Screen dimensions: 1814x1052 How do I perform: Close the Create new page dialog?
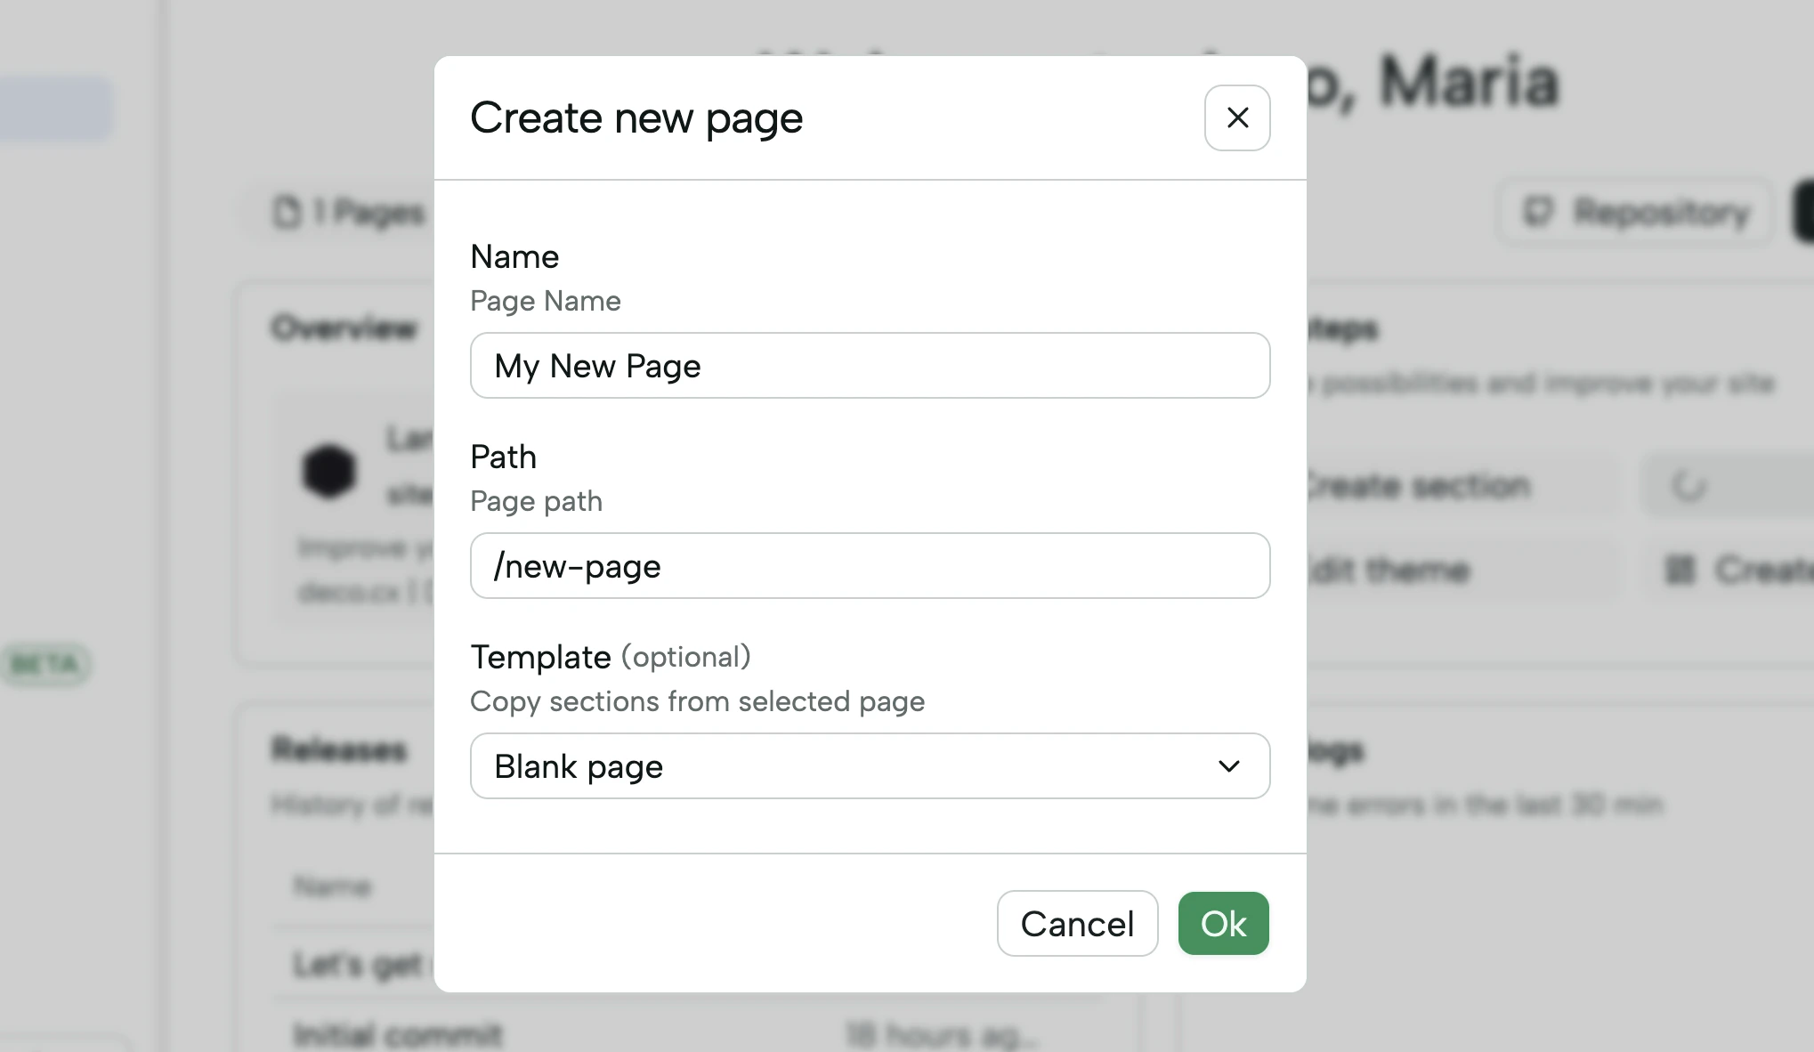pyautogui.click(x=1236, y=117)
